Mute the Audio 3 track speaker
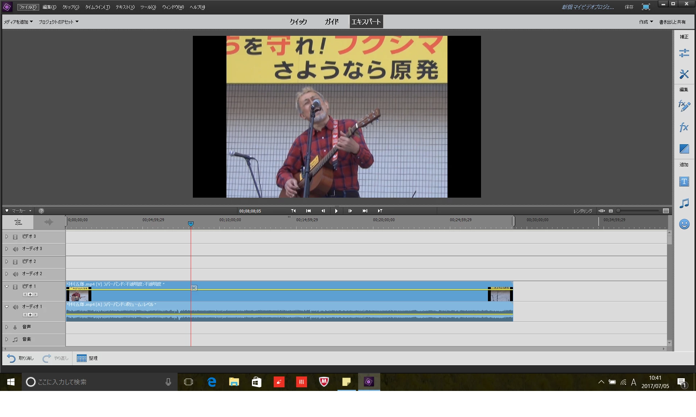The height and width of the screenshot is (417, 696). click(15, 249)
